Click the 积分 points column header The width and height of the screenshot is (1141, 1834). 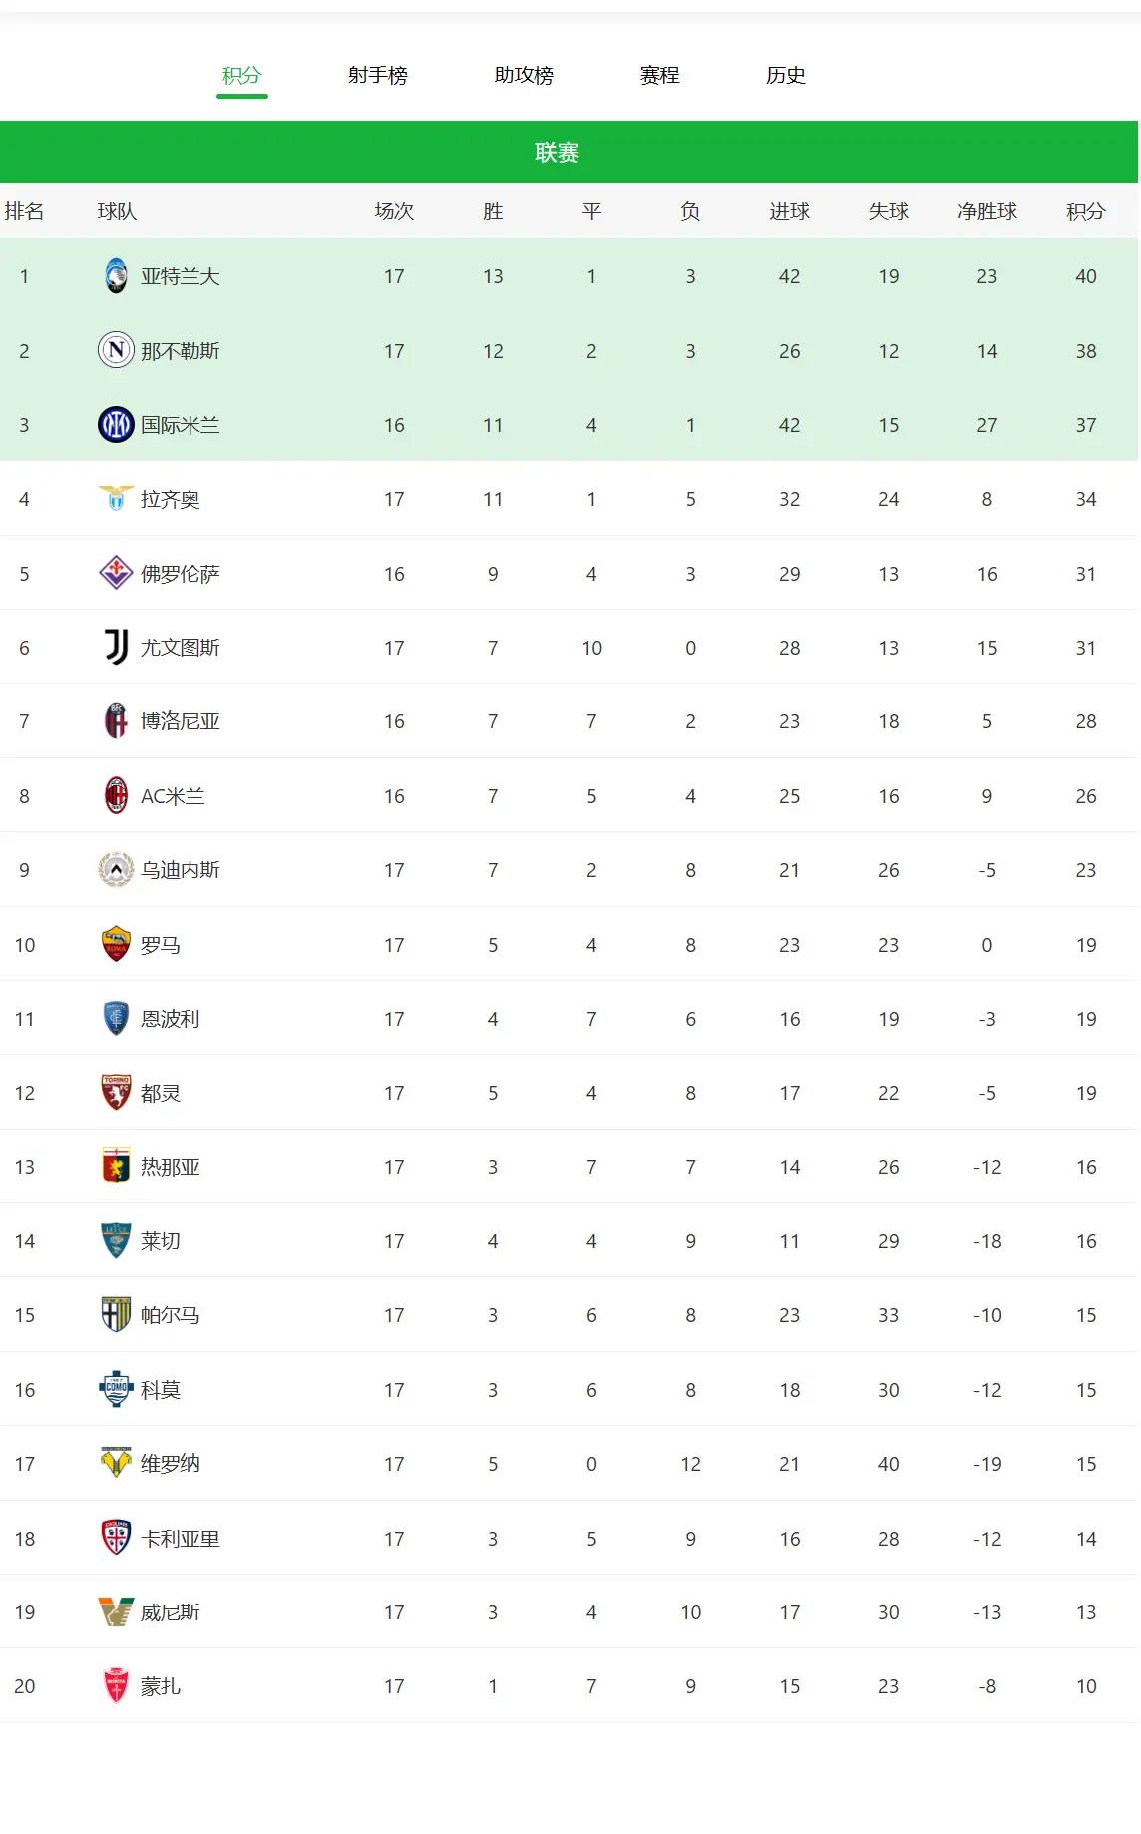coord(1086,211)
